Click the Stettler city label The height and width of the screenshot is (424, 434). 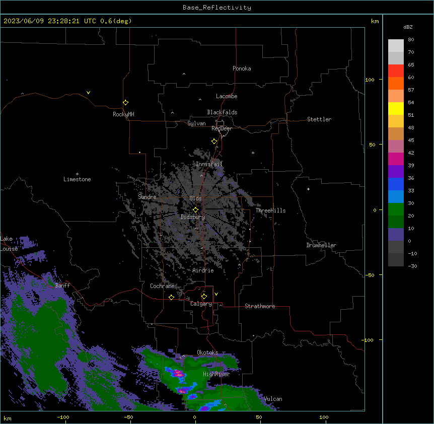click(x=319, y=119)
